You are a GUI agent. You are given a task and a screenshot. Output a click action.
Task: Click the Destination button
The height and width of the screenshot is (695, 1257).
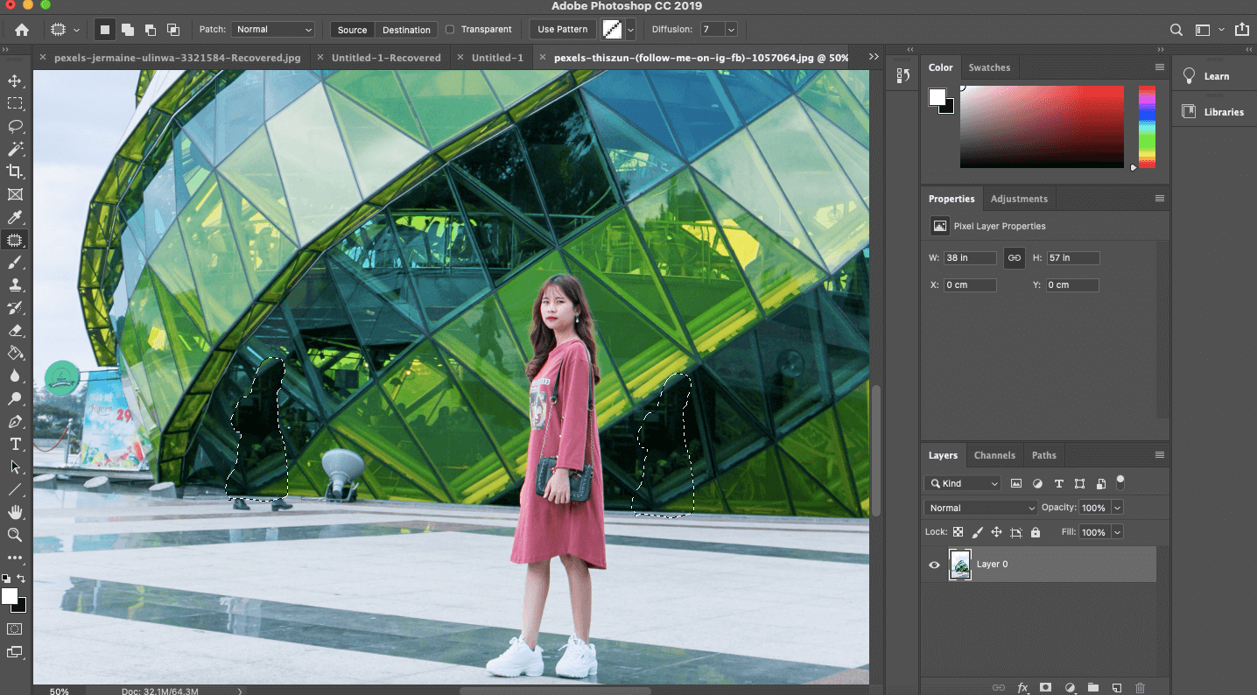coord(406,30)
